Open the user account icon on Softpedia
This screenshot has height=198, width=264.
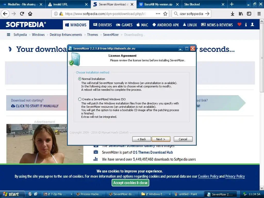coord(252,24)
